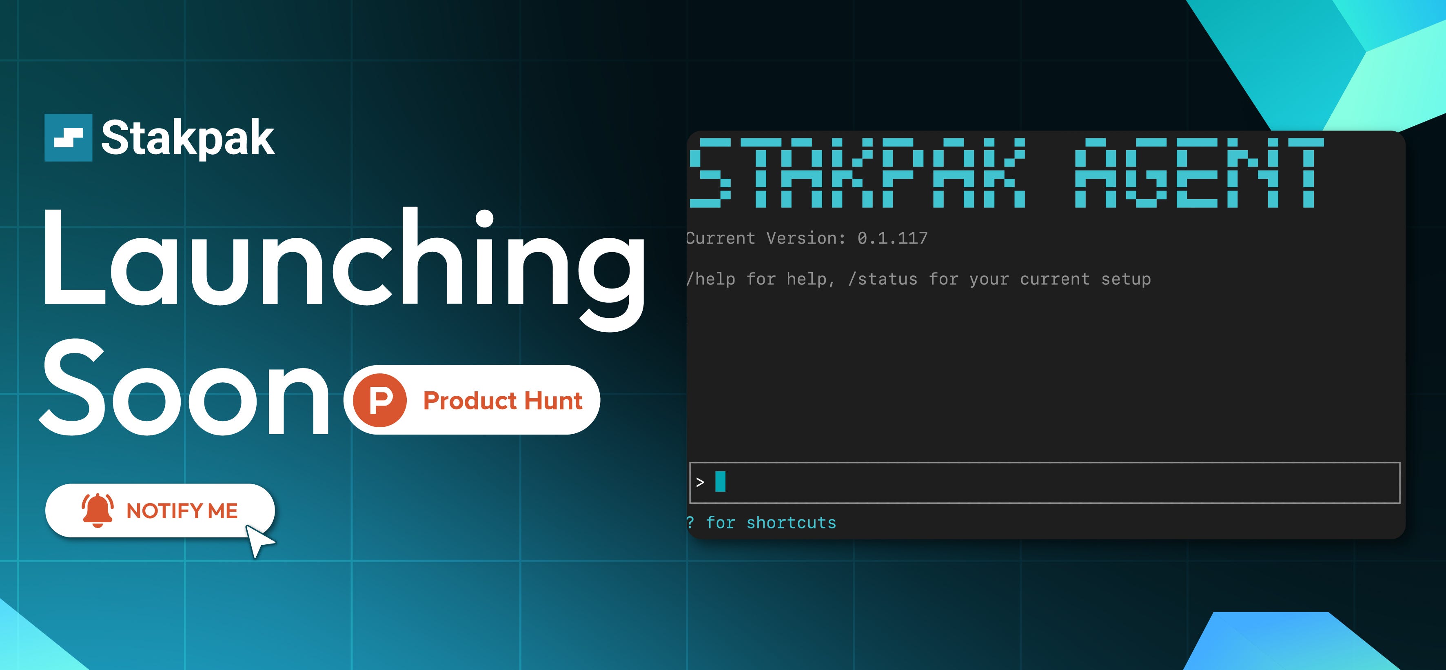The height and width of the screenshot is (670, 1446).
Task: Click the mouse pointer graphic on Notify Me
Action: point(260,541)
